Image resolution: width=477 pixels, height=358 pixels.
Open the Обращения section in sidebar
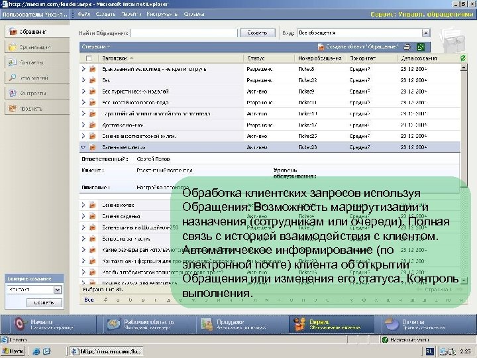click(37, 32)
